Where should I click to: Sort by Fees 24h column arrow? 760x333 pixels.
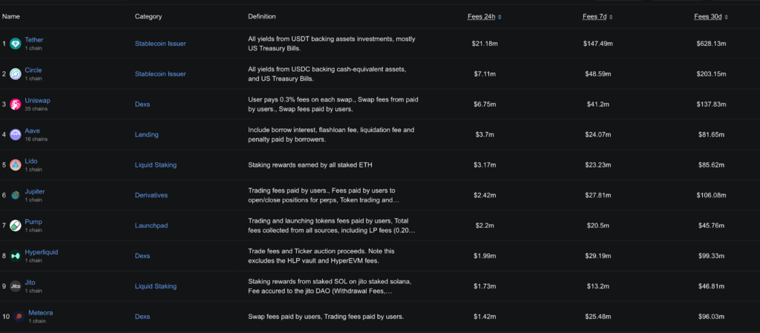pos(499,17)
